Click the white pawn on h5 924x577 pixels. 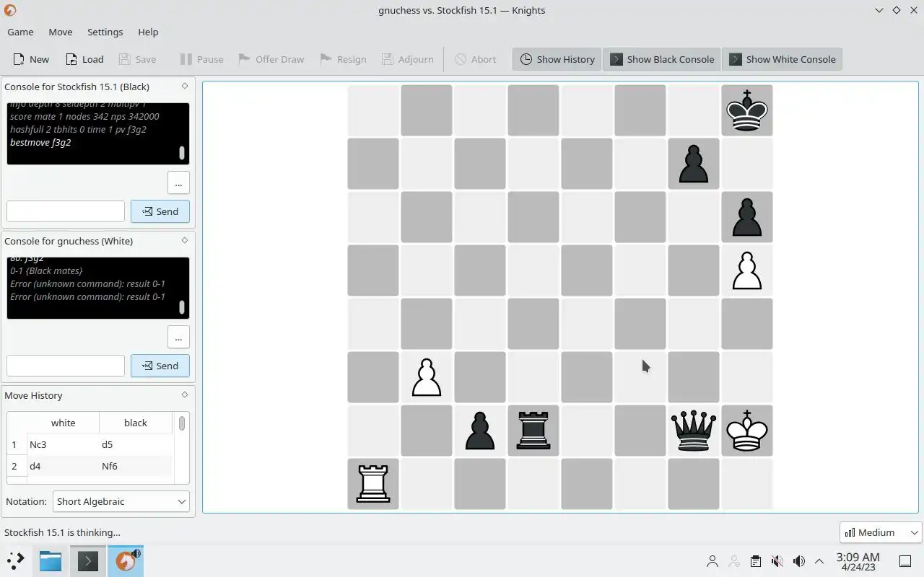747,270
